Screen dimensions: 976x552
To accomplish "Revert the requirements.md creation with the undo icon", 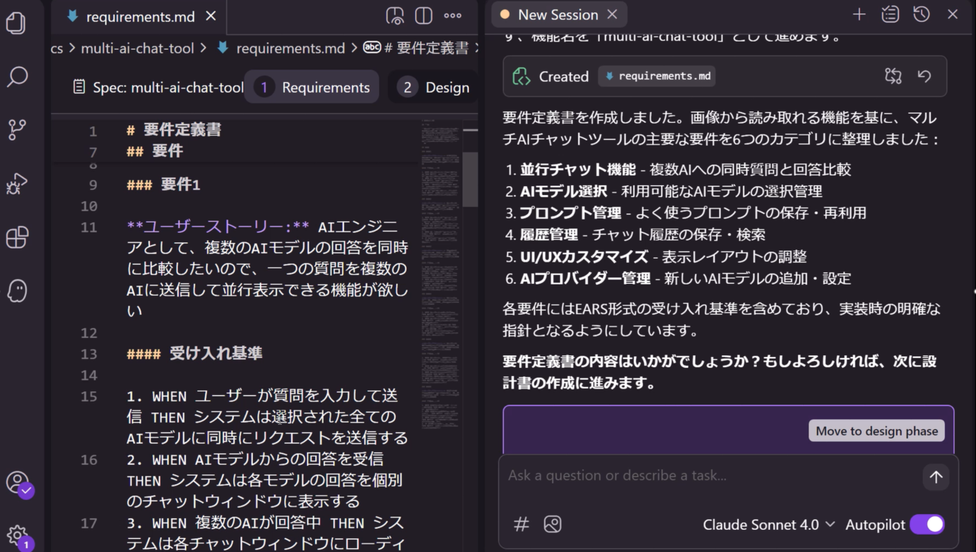I will click(x=925, y=76).
